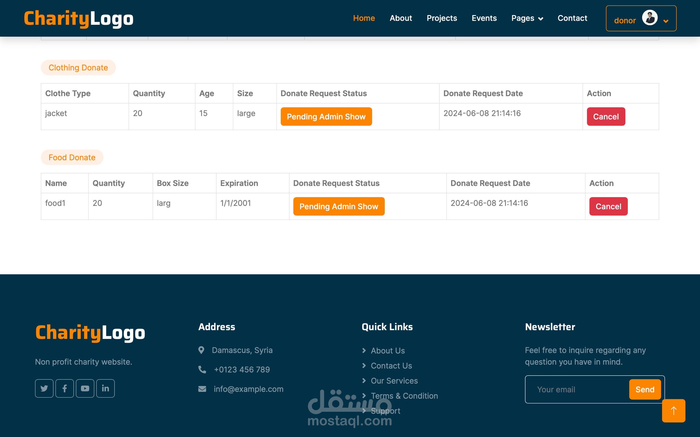The image size is (700, 437).
Task: Click the map pin icon beside Damascus
Action: click(x=201, y=350)
